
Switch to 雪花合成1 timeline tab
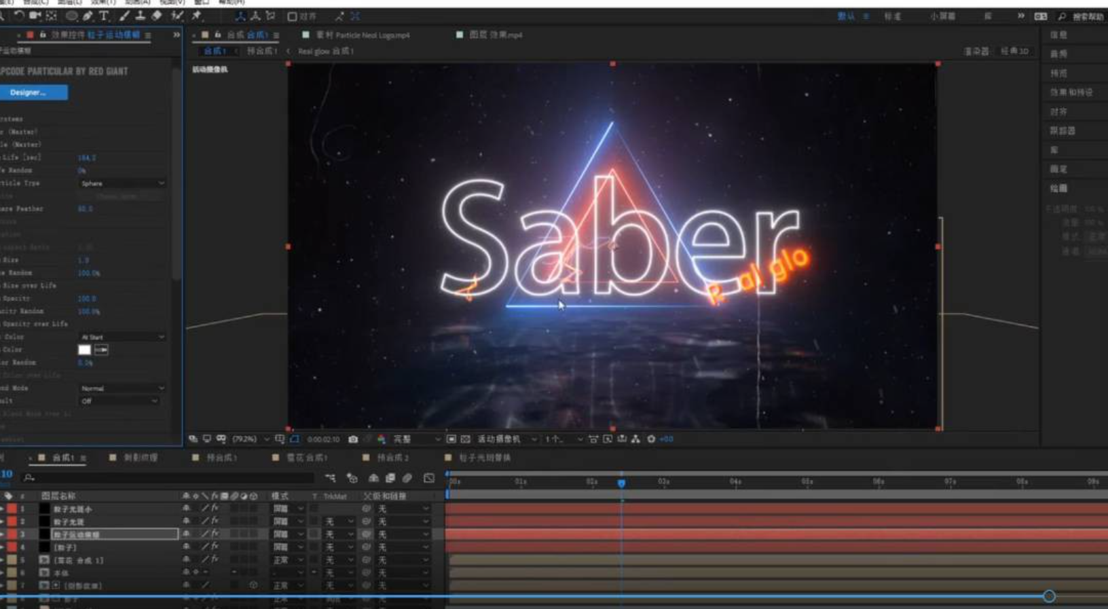307,458
